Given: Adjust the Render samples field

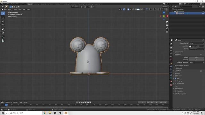Looking at the screenshot, I should pos(196,57).
